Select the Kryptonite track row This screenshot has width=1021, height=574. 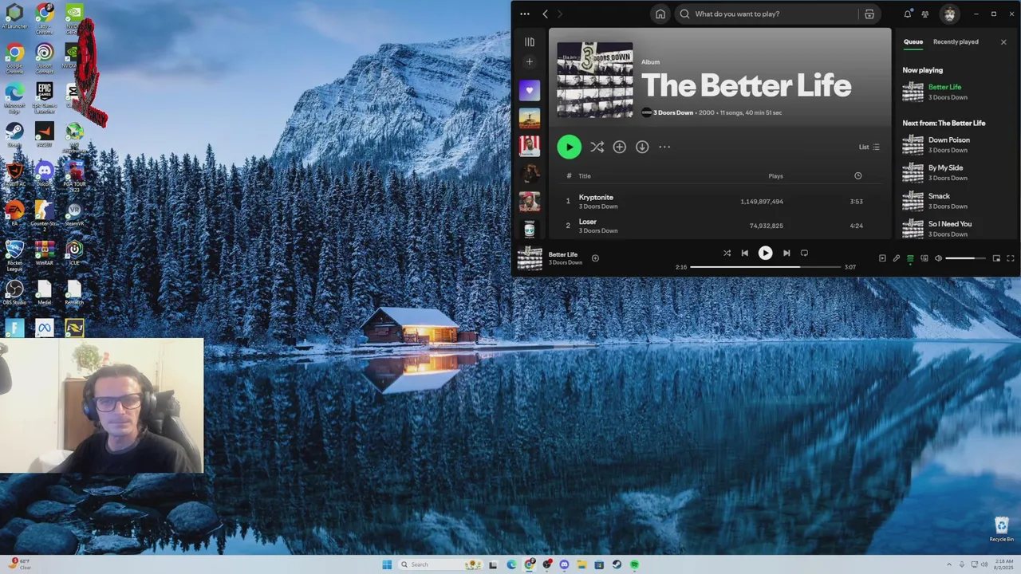(x=719, y=202)
